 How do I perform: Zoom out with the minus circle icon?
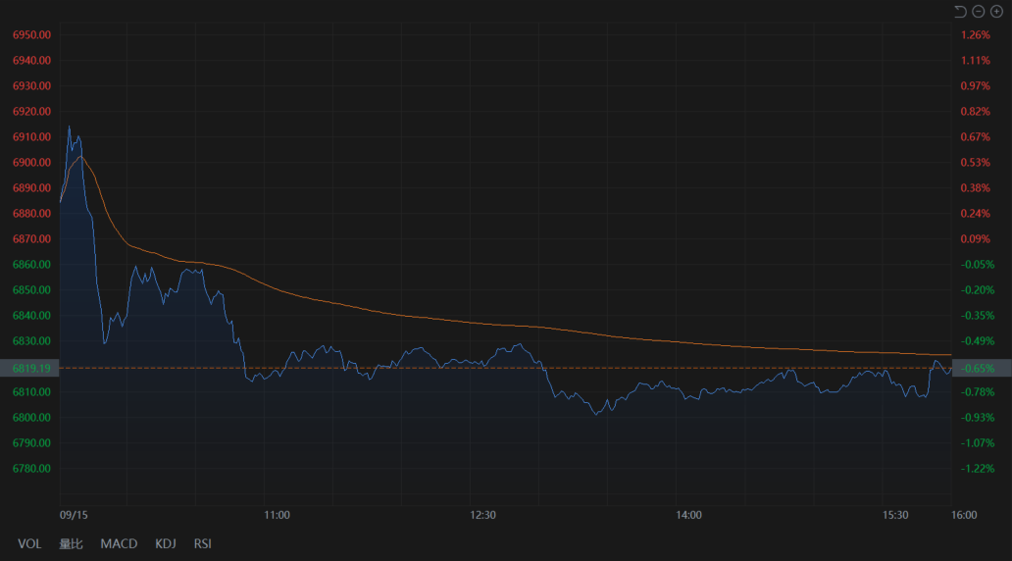tap(979, 11)
